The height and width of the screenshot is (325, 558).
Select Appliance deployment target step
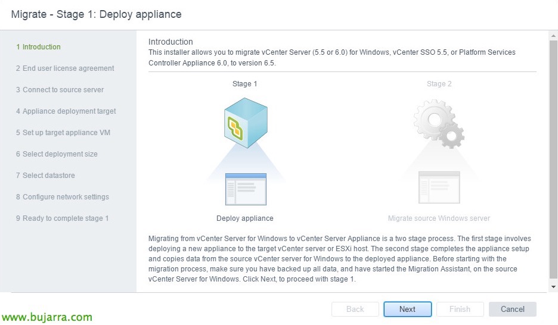point(66,111)
